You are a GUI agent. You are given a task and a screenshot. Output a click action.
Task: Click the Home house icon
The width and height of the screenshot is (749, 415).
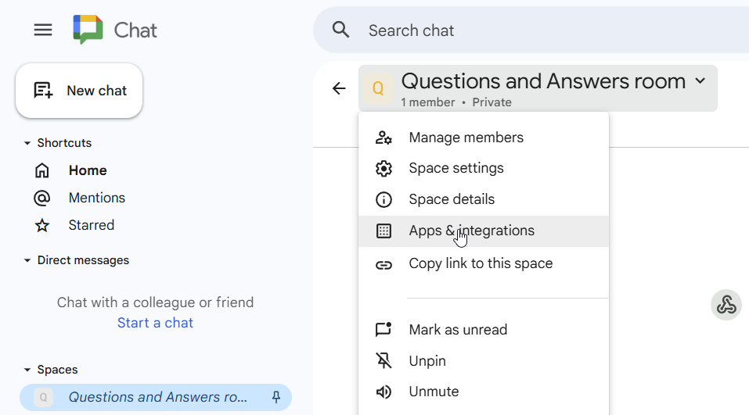[42, 170]
